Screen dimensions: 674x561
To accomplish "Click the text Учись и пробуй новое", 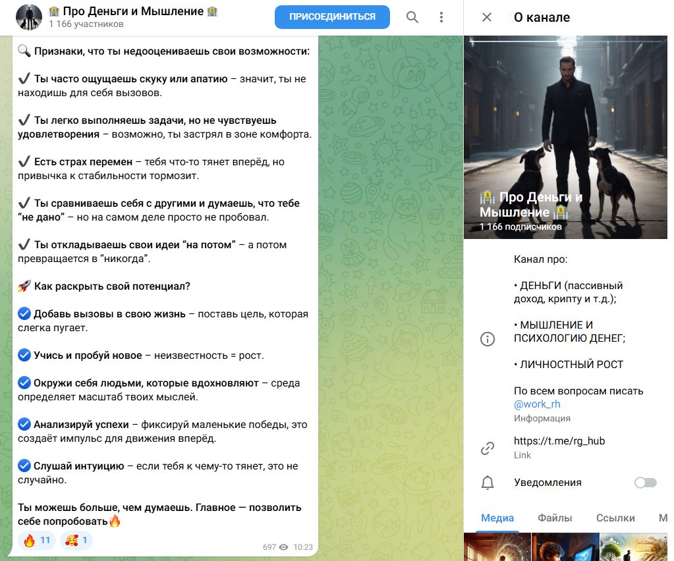I will click(x=88, y=356).
